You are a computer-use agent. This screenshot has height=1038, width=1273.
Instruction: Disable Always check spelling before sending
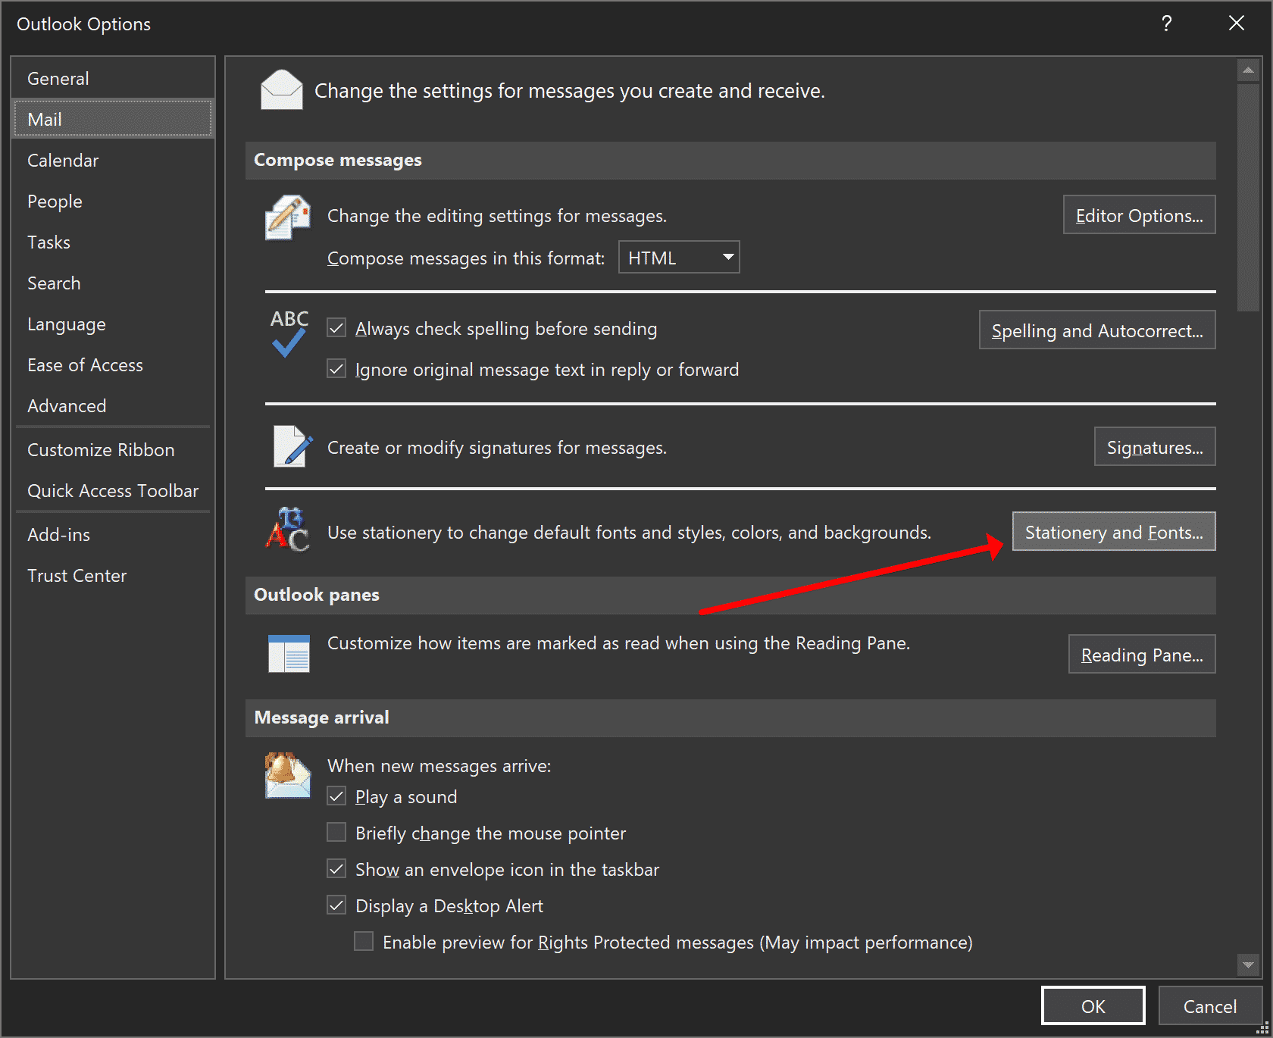pos(336,328)
